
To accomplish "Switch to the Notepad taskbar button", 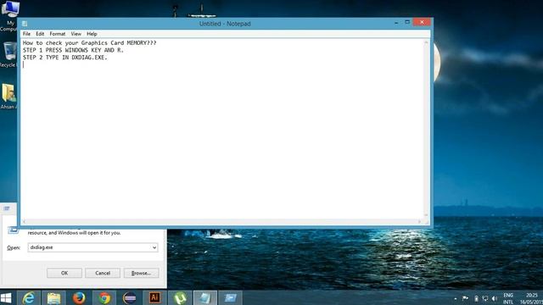I will click(x=205, y=297).
